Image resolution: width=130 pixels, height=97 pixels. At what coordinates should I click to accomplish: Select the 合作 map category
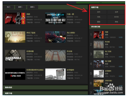[99, 12]
